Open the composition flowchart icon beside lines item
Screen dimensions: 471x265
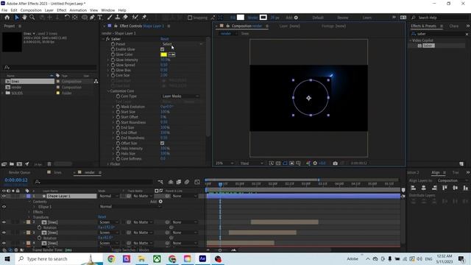pos(96,82)
